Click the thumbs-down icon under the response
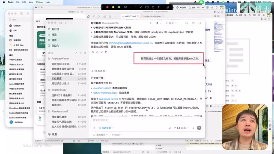 101,52
